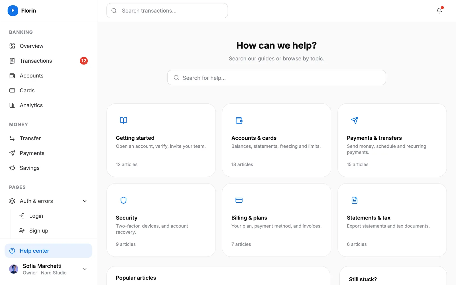Open Savings from the sidebar
The height and width of the screenshot is (285, 456).
tap(48, 168)
